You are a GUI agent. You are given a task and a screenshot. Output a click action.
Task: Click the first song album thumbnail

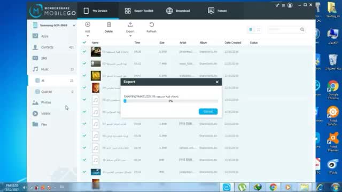(96, 52)
